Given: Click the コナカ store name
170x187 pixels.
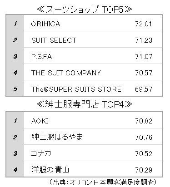Looking at the screenshot, I should [x=41, y=153].
